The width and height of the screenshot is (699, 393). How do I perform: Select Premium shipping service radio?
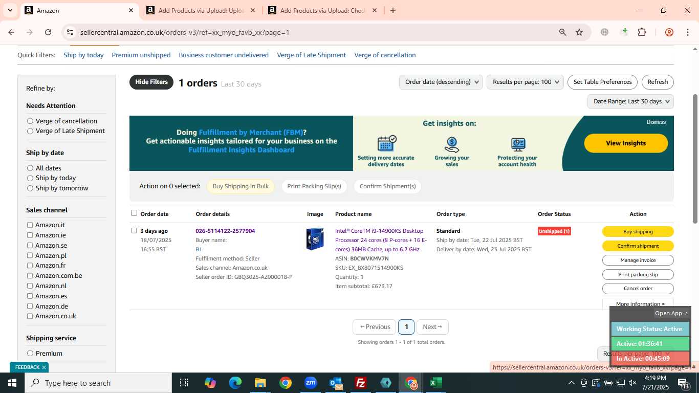coord(30,354)
